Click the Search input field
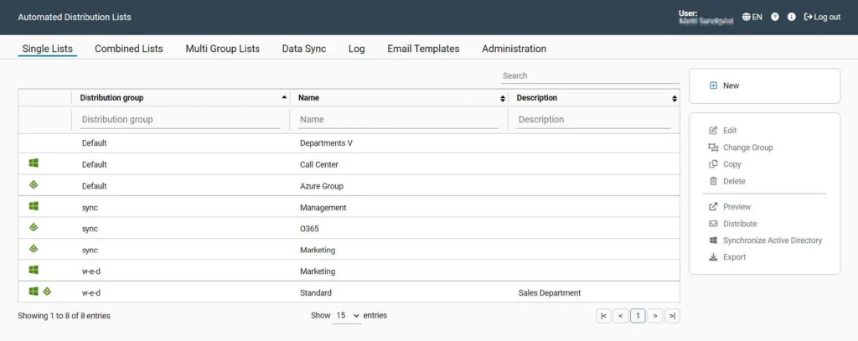Screen dimensions: 858x341 [x=591, y=75]
